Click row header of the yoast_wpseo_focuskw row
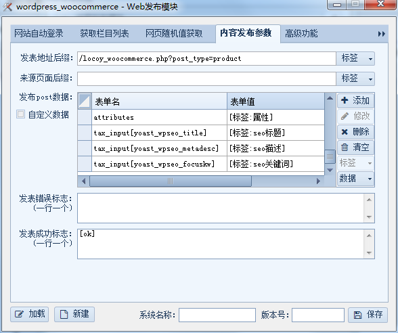Viewport: 398px width, 333px height. click(x=85, y=164)
